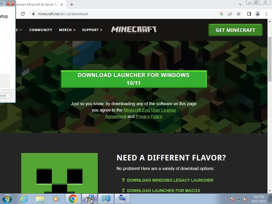Open the SUPPORT external link
Image resolution: width=272 pixels, height=204 pixels.
click(x=92, y=30)
